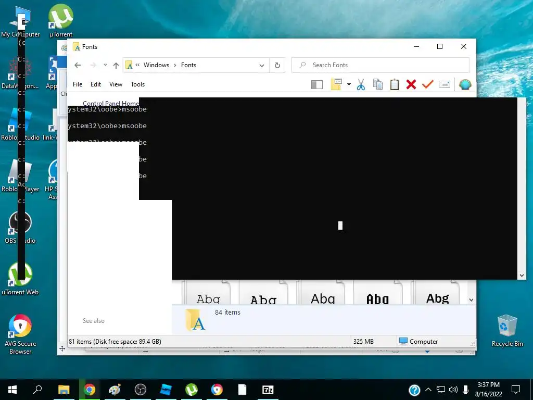Open Paint from the taskbar
Image resolution: width=533 pixels, height=400 pixels.
(115, 390)
